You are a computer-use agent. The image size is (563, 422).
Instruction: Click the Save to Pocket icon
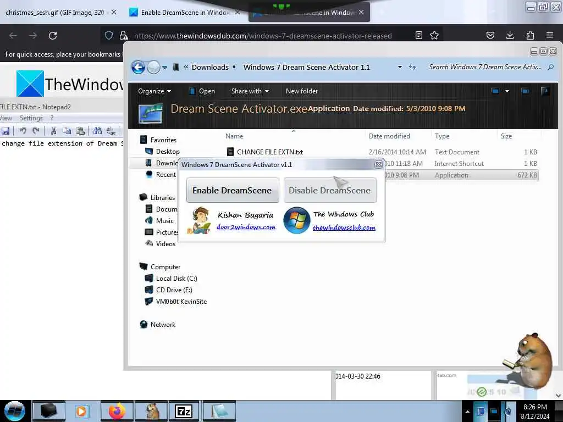point(490,35)
